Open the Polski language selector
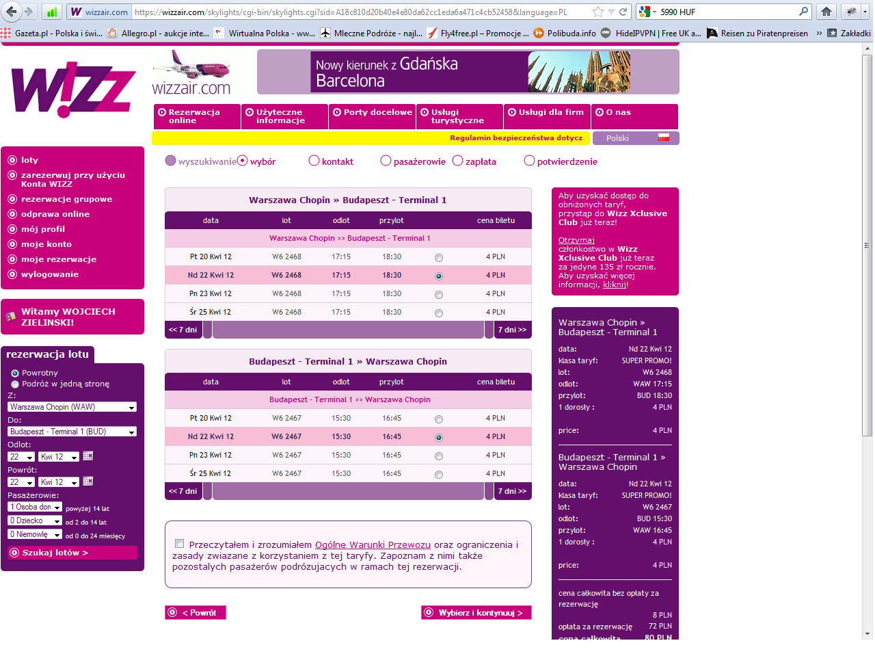The height and width of the screenshot is (658, 875). (636, 138)
